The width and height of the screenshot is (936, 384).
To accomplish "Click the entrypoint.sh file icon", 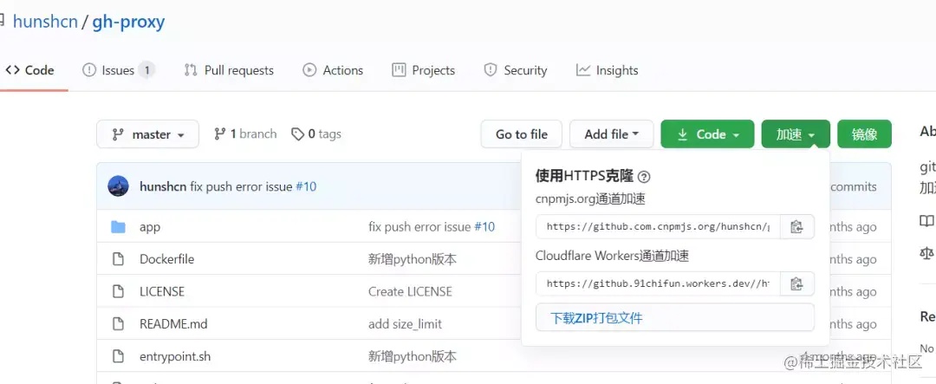I will pos(118,356).
